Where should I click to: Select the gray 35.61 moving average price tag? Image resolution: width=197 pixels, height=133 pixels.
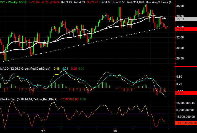[186, 19]
